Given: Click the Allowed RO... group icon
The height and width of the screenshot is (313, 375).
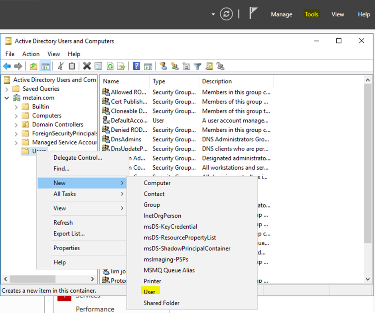Looking at the screenshot, I should pyautogui.click(x=106, y=92).
